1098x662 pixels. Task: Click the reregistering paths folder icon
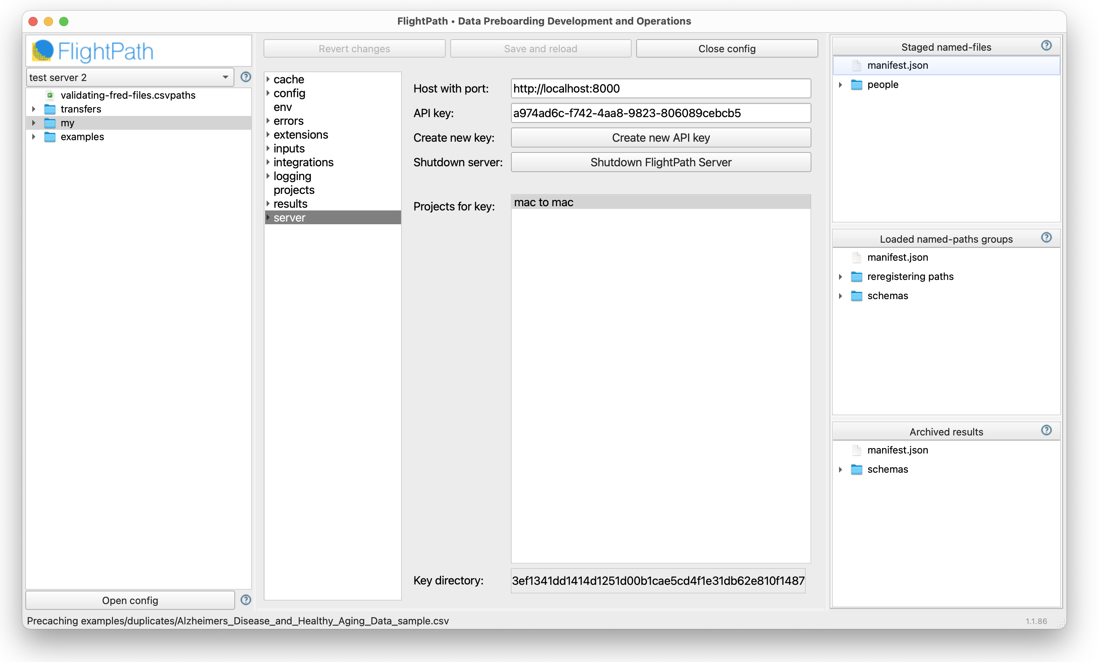[856, 276]
